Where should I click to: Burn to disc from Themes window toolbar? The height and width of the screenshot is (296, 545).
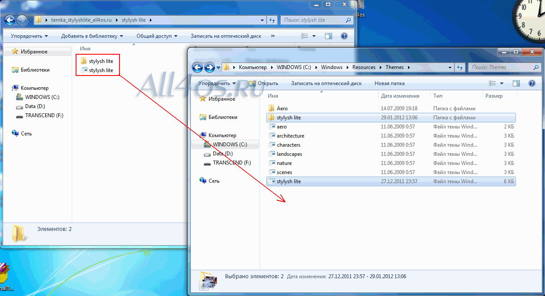(x=326, y=83)
